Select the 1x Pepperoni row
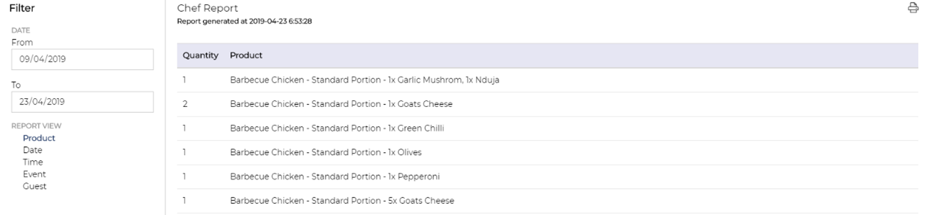Viewport: 929px width, 215px height. [547, 177]
